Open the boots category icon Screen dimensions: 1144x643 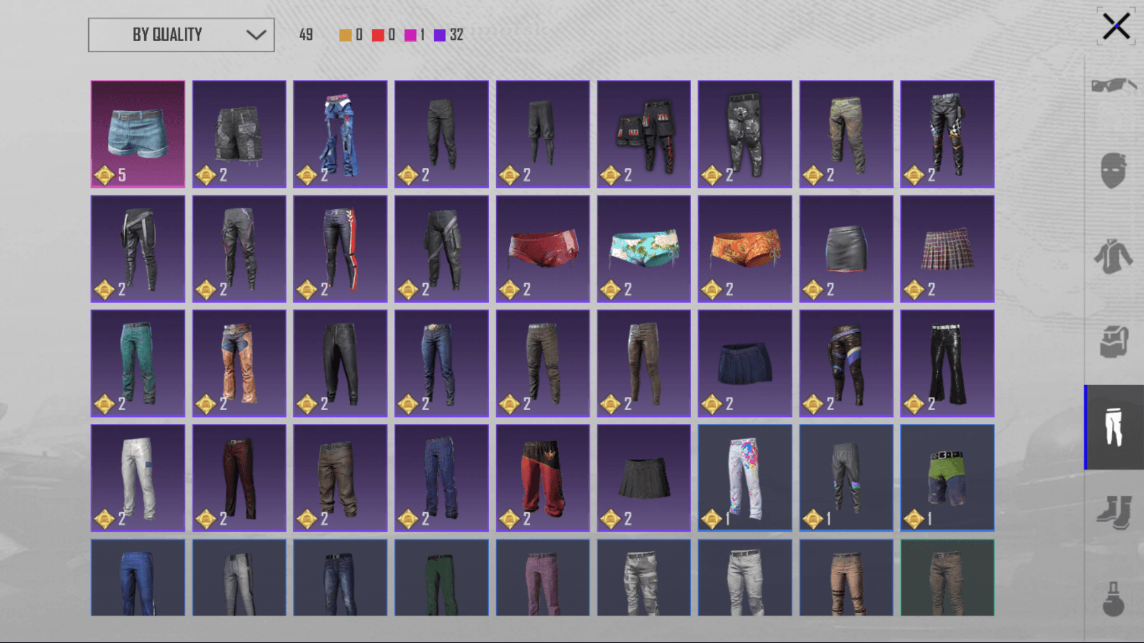point(1113,512)
